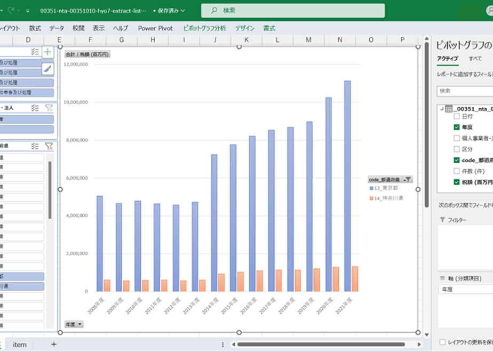Screen dimensions: 493x352
Task: Open the デザイン ribbon tab
Action: click(x=244, y=28)
